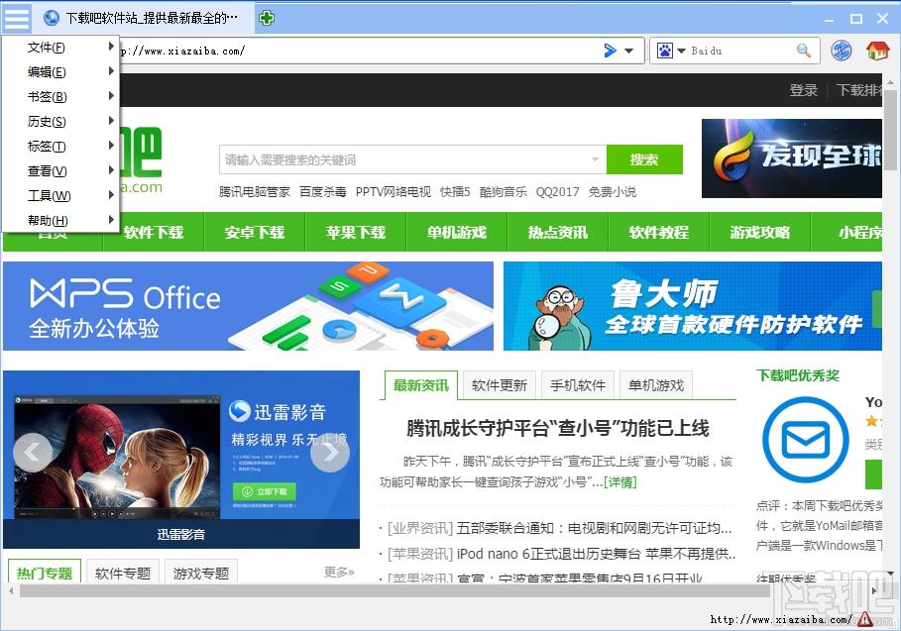The height and width of the screenshot is (631, 901).
Task: Click the 免费小说 hot keyword link
Action: click(612, 191)
